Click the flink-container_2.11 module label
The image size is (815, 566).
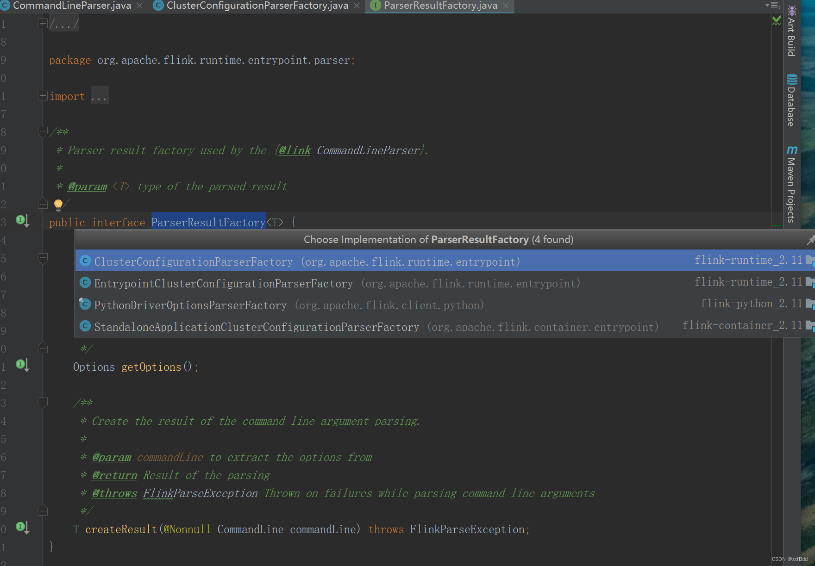click(742, 325)
